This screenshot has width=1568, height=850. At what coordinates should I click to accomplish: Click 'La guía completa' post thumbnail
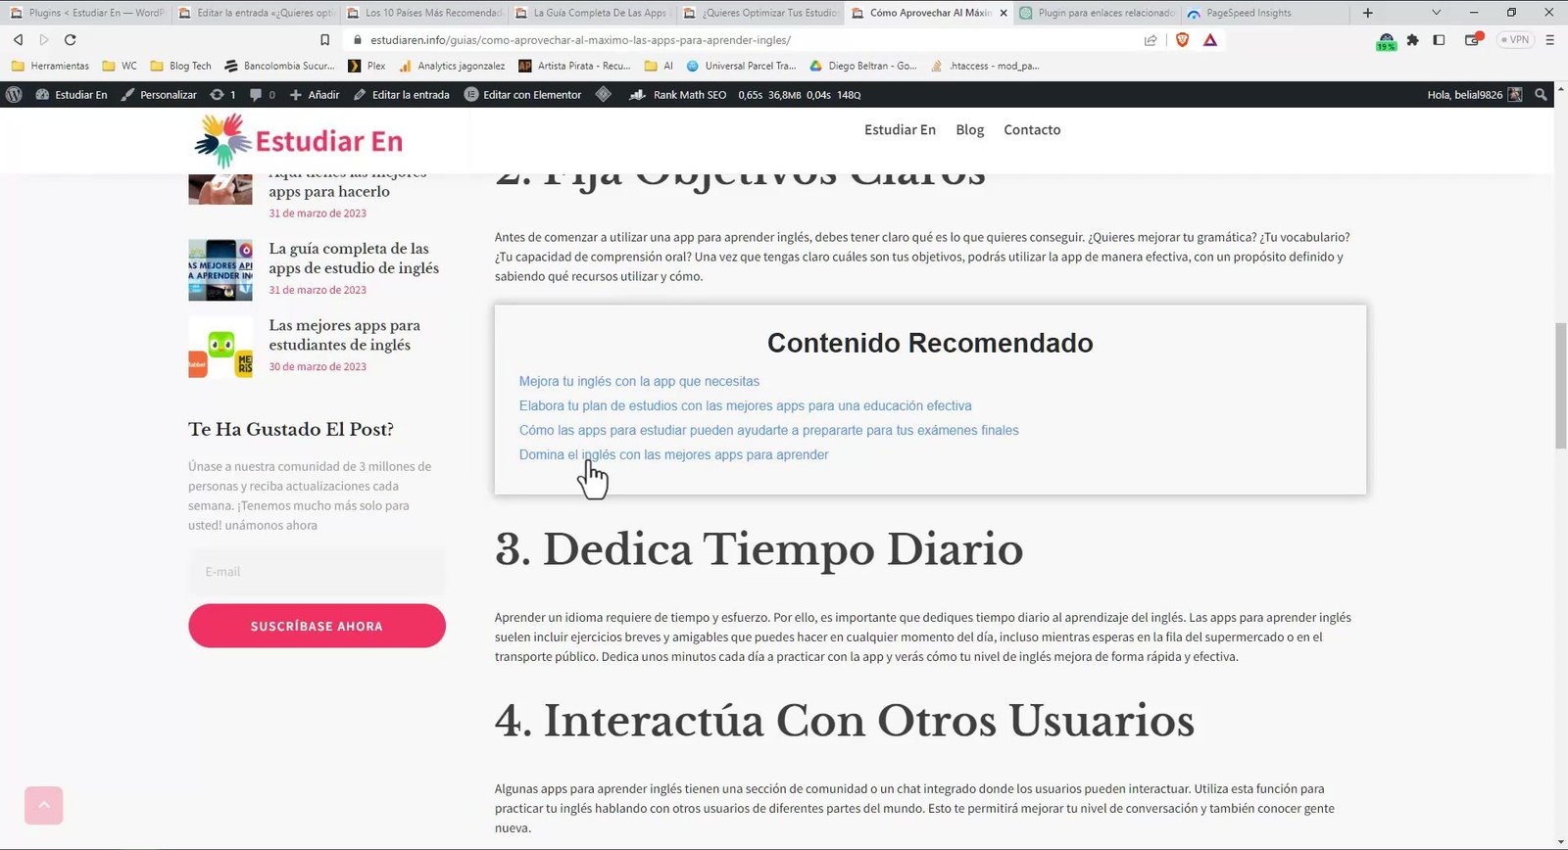[220, 270]
